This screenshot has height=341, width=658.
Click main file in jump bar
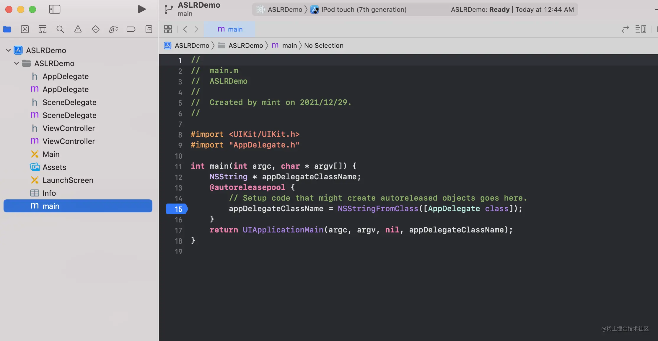284,45
